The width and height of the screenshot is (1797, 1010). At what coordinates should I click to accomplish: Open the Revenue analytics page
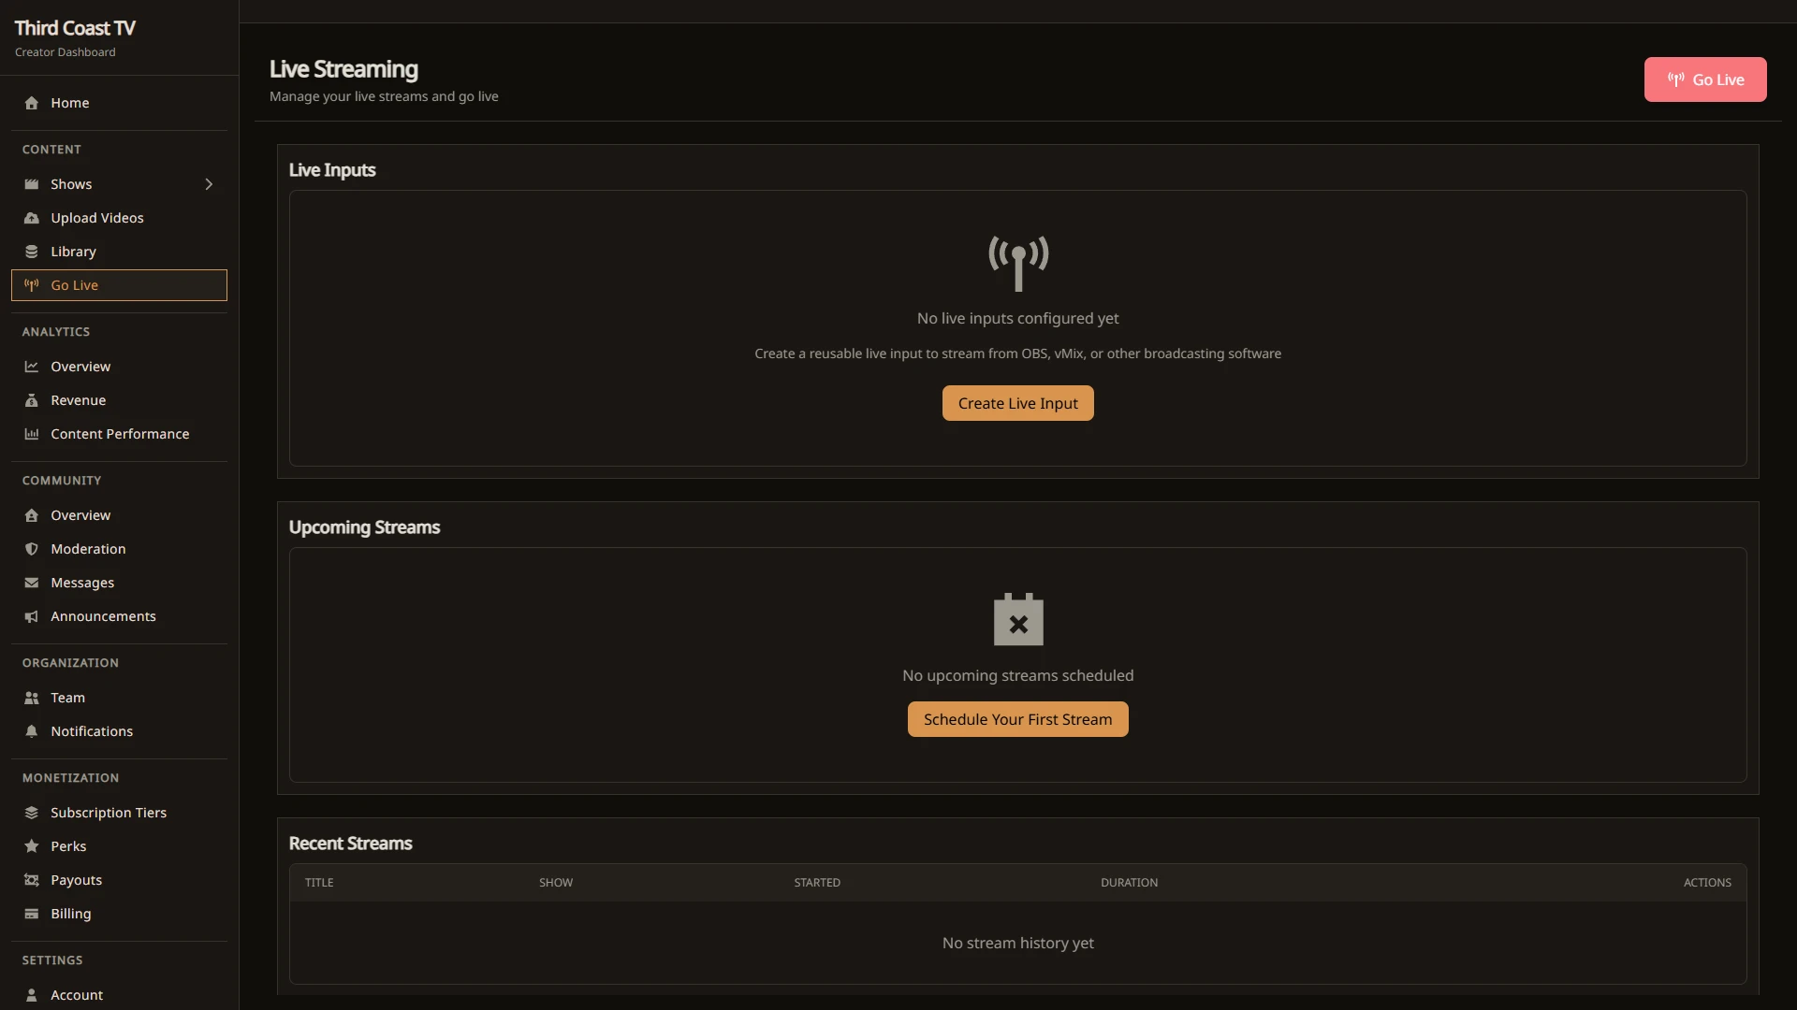pos(119,400)
